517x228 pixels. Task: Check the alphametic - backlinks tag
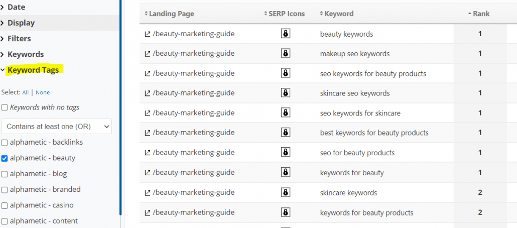click(x=5, y=143)
